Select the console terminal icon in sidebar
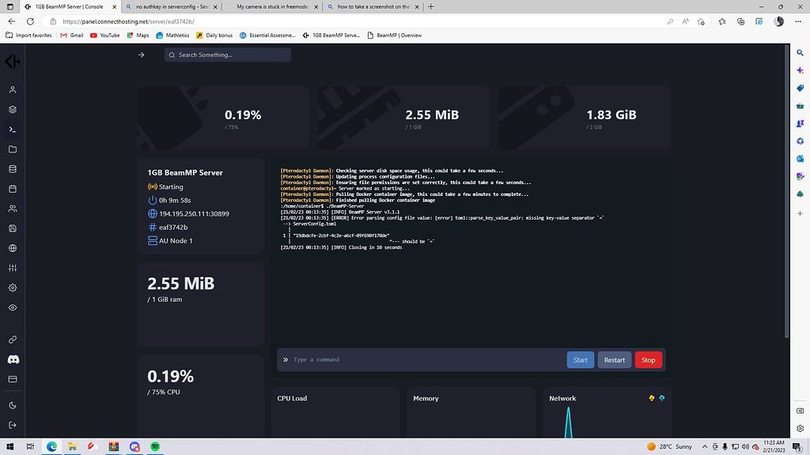810x455 pixels. pos(13,130)
